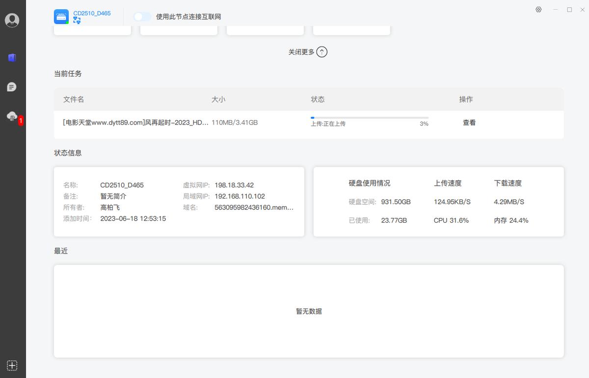This screenshot has width=589, height=378.
Task: Open the cloud transfer icon with notification badge
Action: tap(12, 117)
